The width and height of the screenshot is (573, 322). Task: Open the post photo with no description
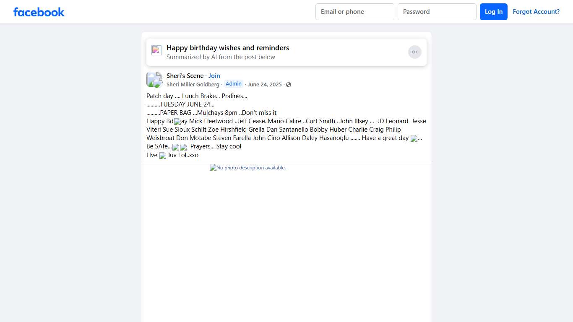247,168
